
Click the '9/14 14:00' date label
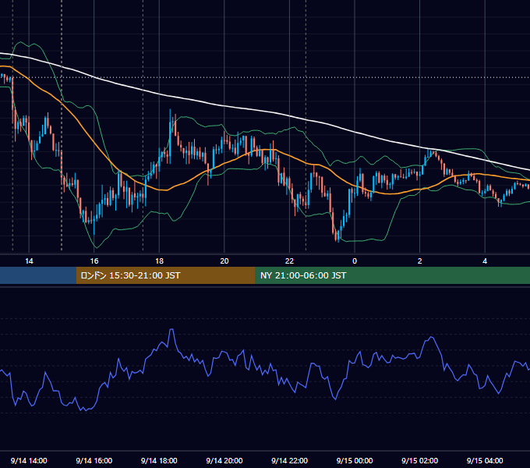click(x=29, y=460)
